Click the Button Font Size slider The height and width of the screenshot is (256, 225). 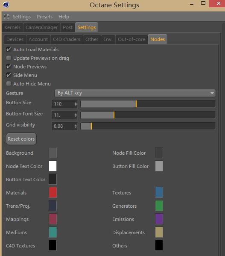(x=148, y=115)
